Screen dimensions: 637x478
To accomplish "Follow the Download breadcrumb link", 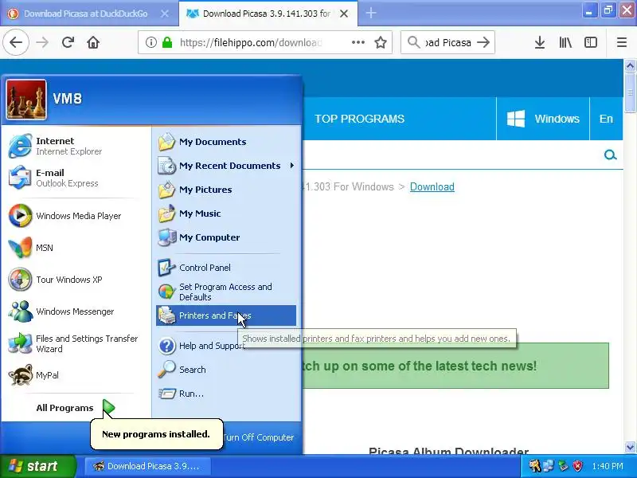I will tap(432, 186).
